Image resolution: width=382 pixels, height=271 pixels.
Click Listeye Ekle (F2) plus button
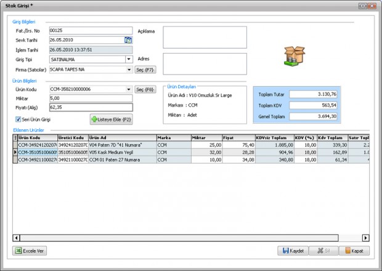[x=112, y=119]
